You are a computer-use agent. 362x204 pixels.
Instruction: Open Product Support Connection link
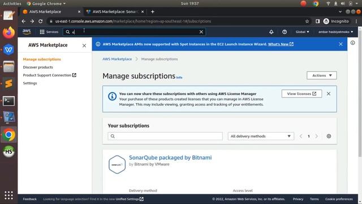49,75
